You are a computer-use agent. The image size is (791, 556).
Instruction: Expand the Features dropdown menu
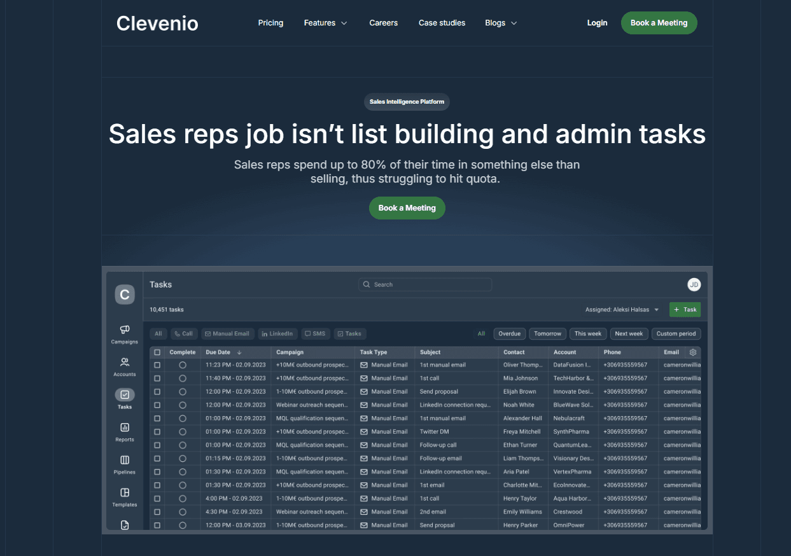[325, 23]
